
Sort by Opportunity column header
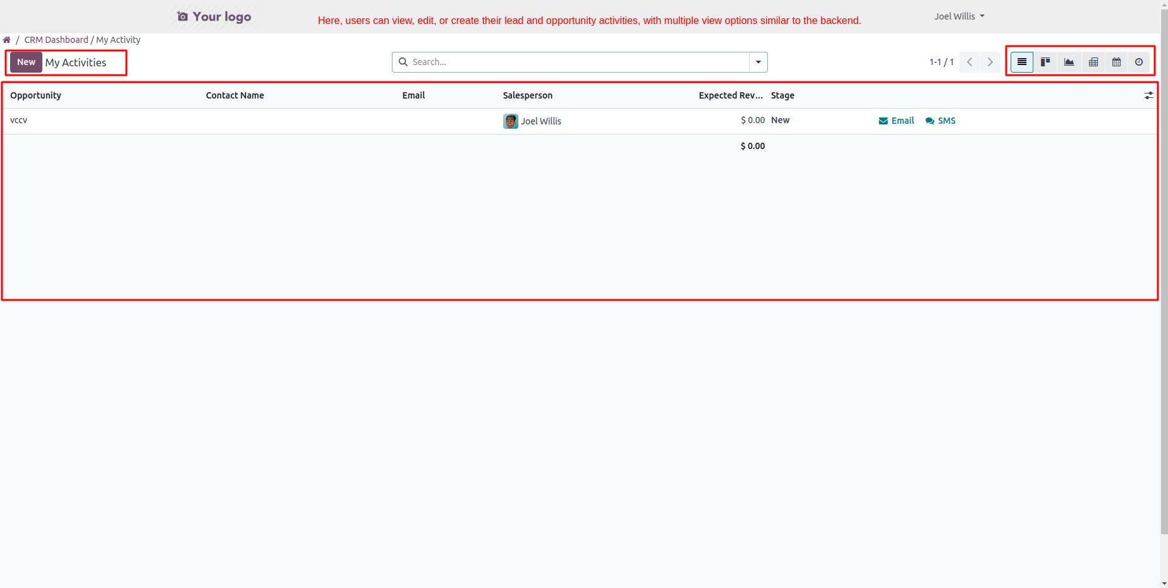[x=35, y=95]
